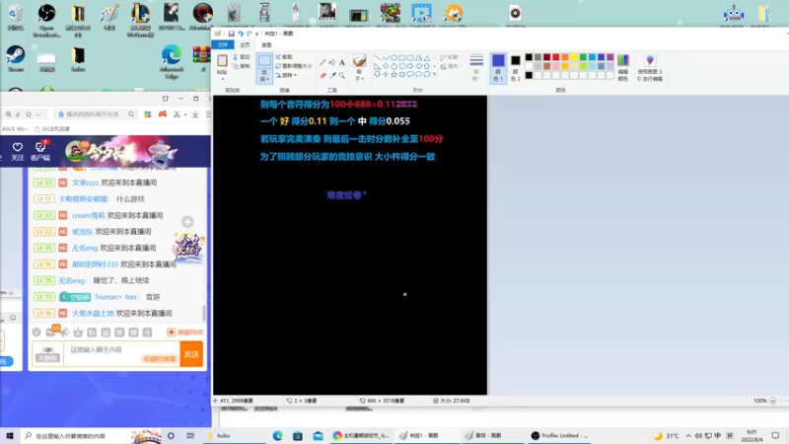Show hidden system tray icons chevron
Viewport: 789px width, 444px height.
pos(687,436)
